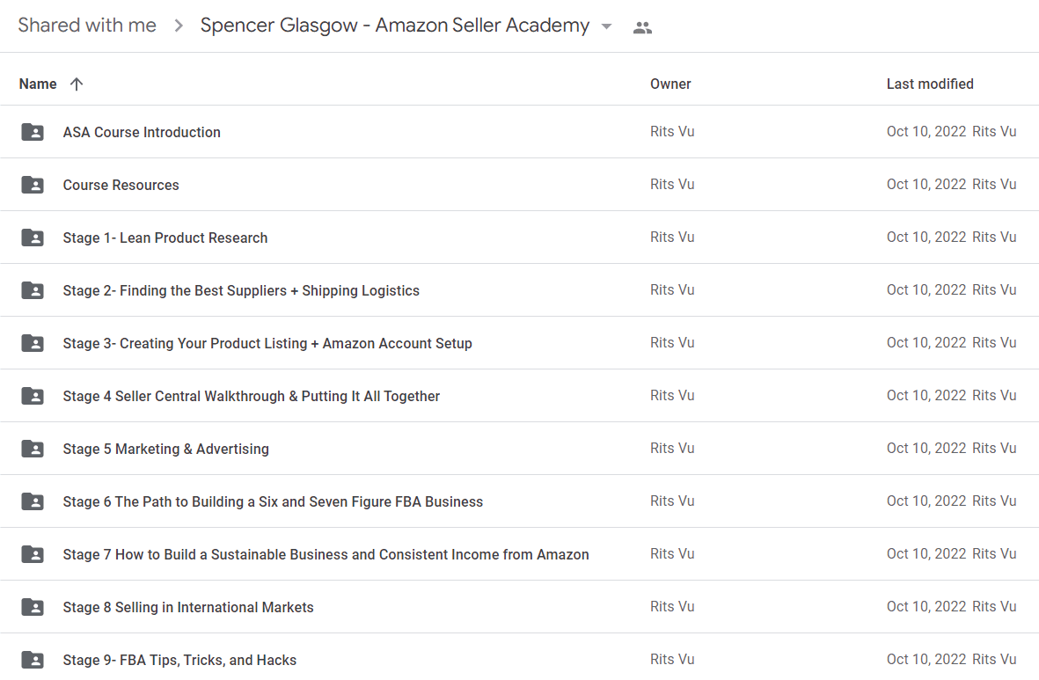The width and height of the screenshot is (1039, 680).
Task: Click the breadcrumb chevron after Shared with me
Action: 179,26
